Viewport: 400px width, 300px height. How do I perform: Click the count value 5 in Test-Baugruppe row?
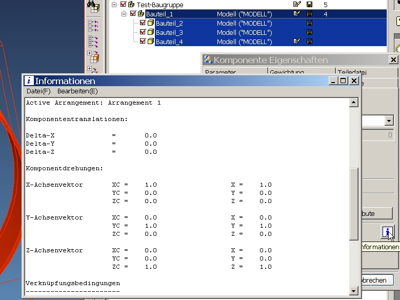[x=326, y=5]
